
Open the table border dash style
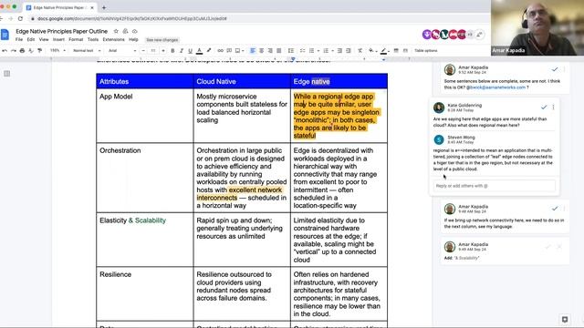pos(405,51)
